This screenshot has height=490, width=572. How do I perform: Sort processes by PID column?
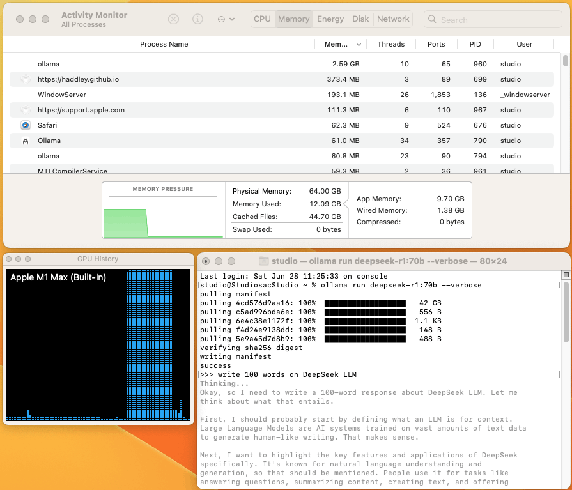[x=475, y=45]
